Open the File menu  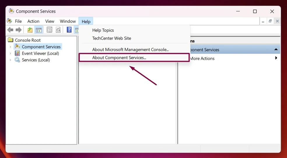(x=18, y=21)
